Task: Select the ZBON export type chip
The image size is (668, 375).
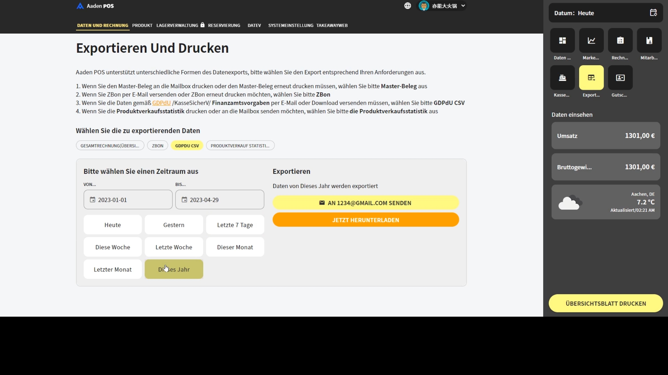Action: coord(157,145)
